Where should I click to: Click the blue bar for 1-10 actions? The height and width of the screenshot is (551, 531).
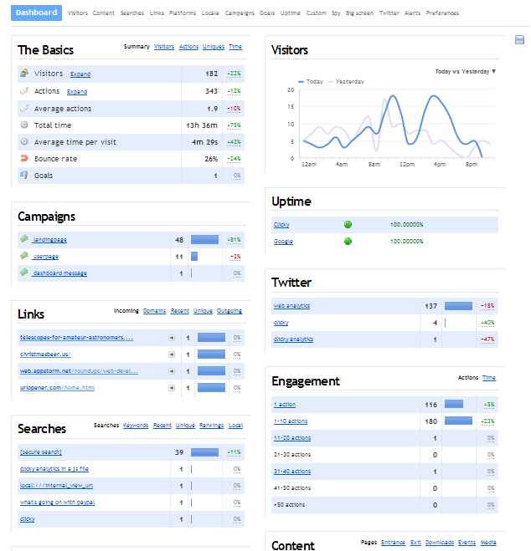[x=455, y=421]
